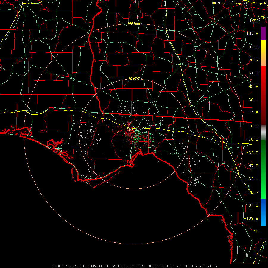The image size is (268, 268).
Task: Click the "SUPER-RESOLUTION BASE VELOCITY" product title
Action: click(x=94, y=266)
